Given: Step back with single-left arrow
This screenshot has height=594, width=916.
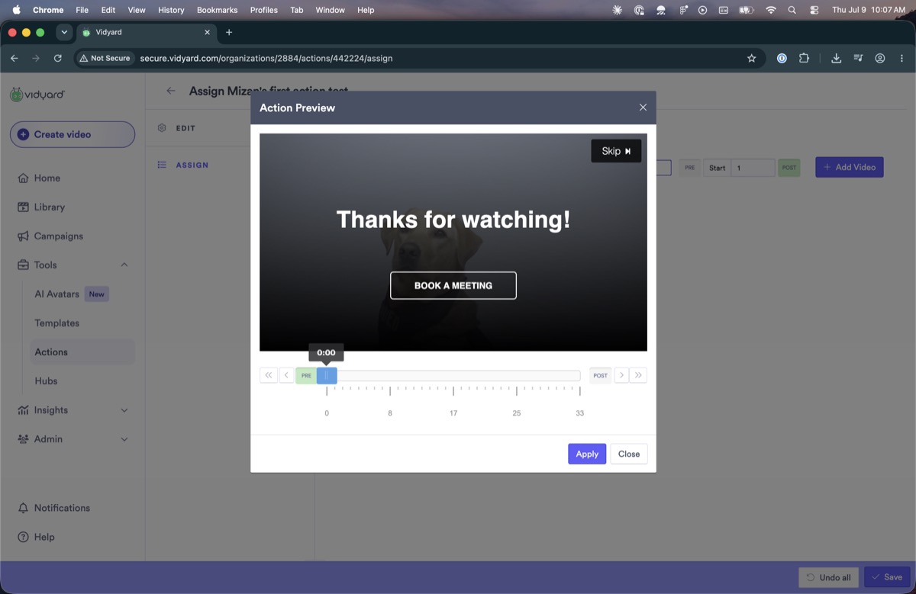Looking at the screenshot, I should 286,375.
